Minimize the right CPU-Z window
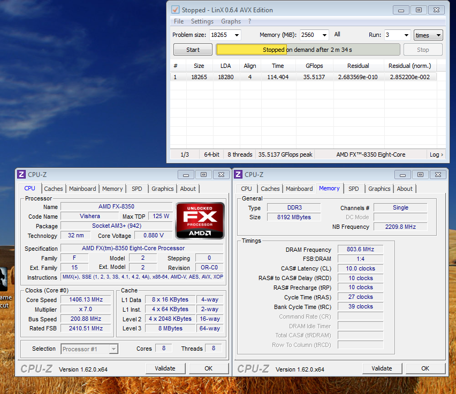The image size is (456, 394). [x=403, y=175]
